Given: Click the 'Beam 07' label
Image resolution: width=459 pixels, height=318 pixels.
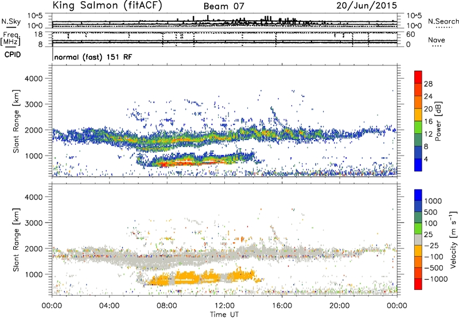Looking at the screenshot, I should [x=224, y=6].
